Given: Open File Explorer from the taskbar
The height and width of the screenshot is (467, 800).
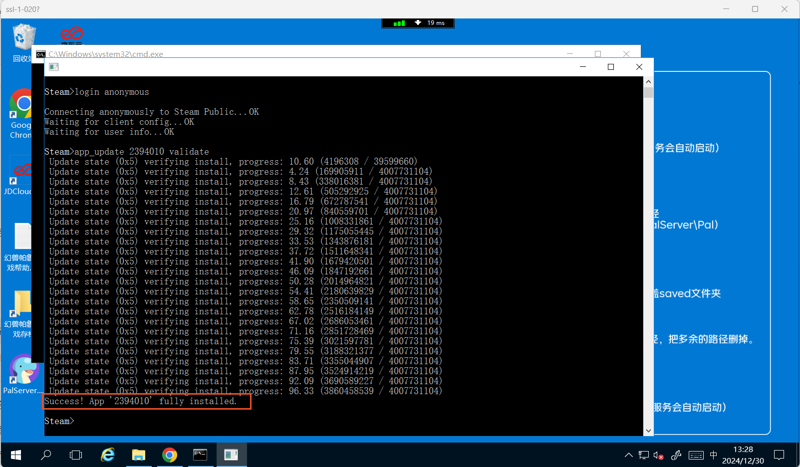Looking at the screenshot, I should tap(138, 455).
